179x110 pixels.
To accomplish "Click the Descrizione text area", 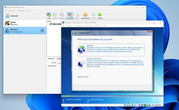I will (59, 76).
